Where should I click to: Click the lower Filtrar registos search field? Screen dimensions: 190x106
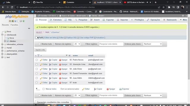pos(111,95)
